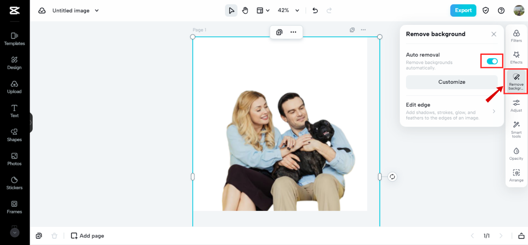
Task: Click Add page
Action: click(x=87, y=236)
